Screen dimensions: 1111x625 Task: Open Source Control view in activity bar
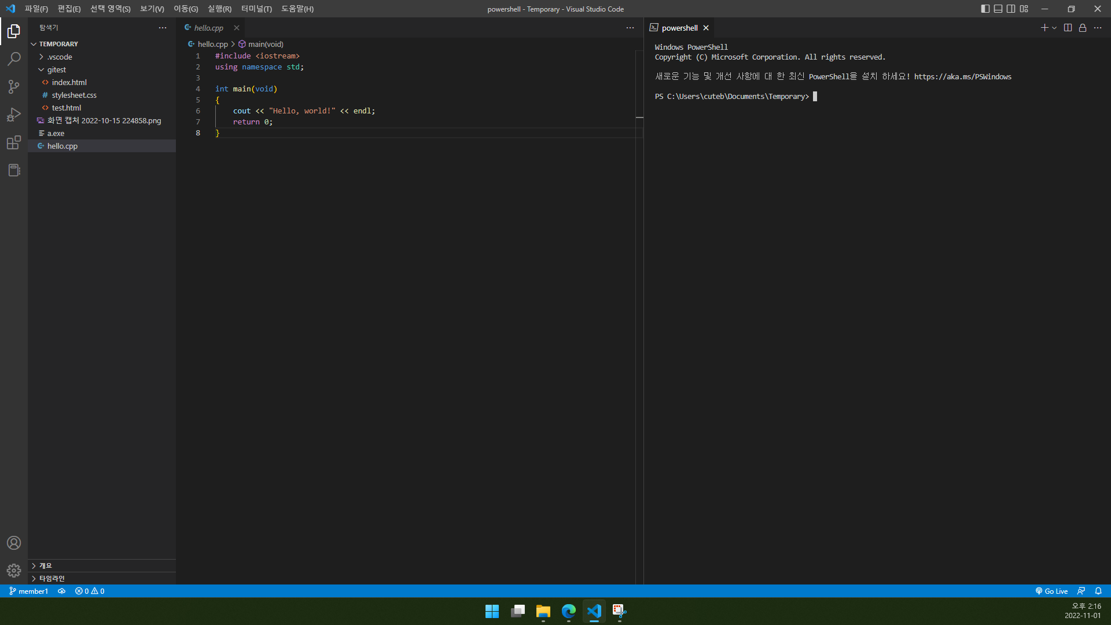14,87
